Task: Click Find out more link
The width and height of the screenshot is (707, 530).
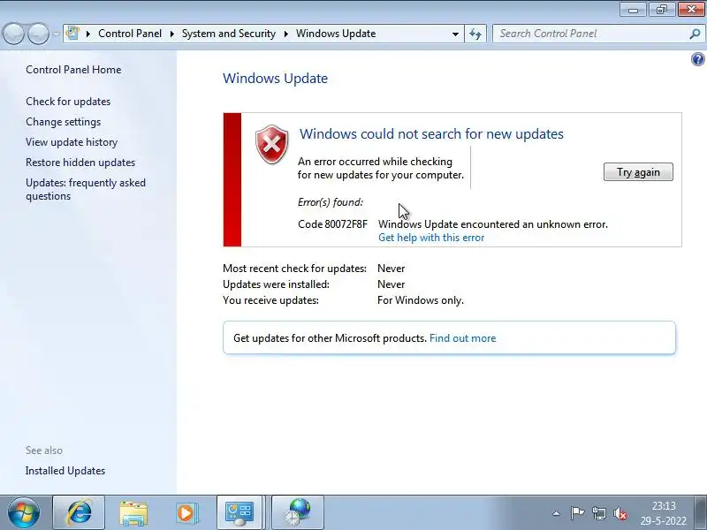Action: click(x=462, y=338)
